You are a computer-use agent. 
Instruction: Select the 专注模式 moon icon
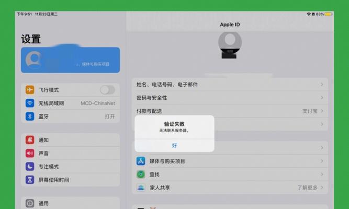click(x=30, y=166)
